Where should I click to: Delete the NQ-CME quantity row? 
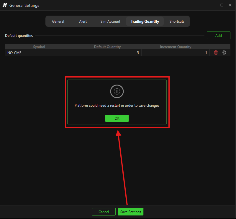(216, 52)
